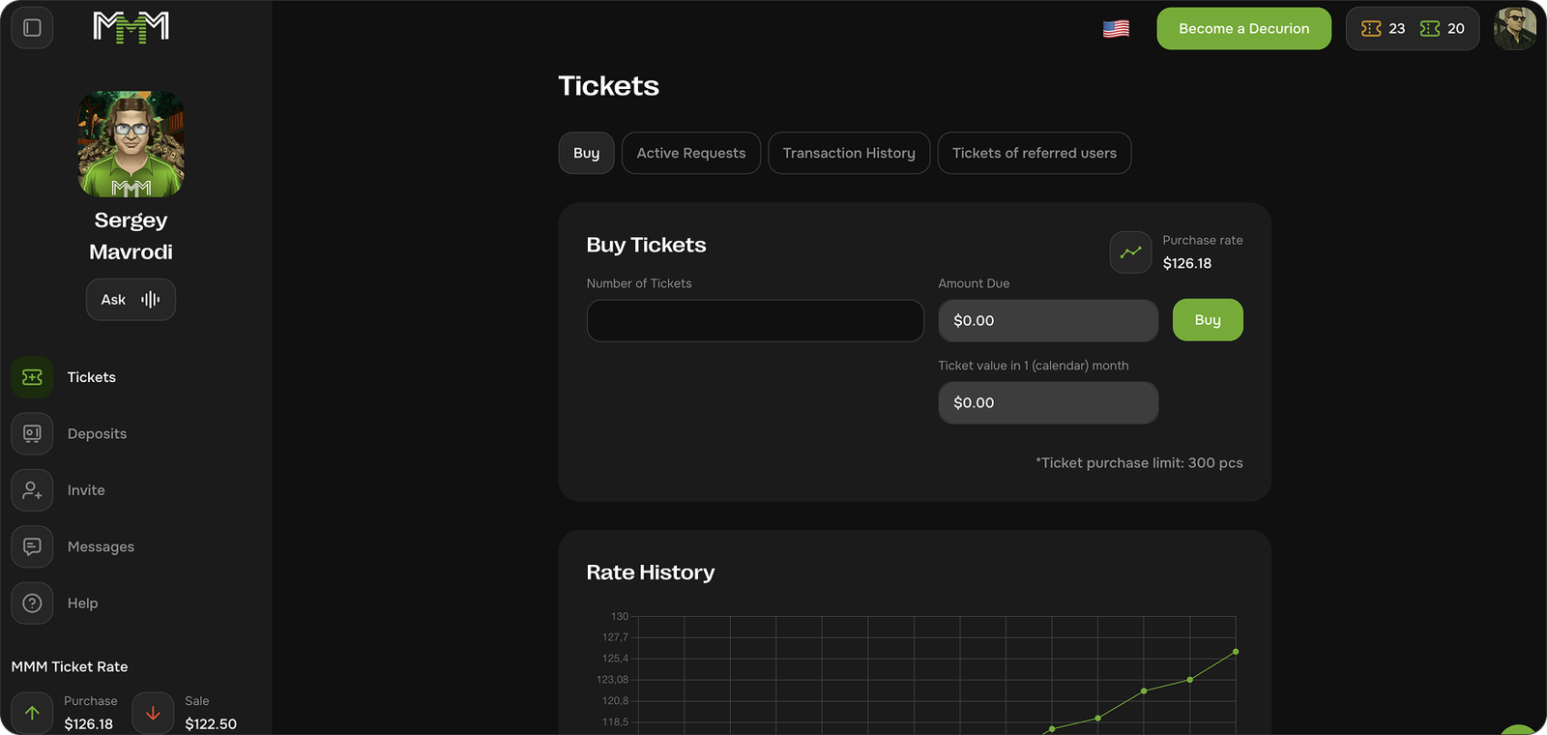
Task: Click the sidebar Purchase value $126.18
Action: click(89, 723)
